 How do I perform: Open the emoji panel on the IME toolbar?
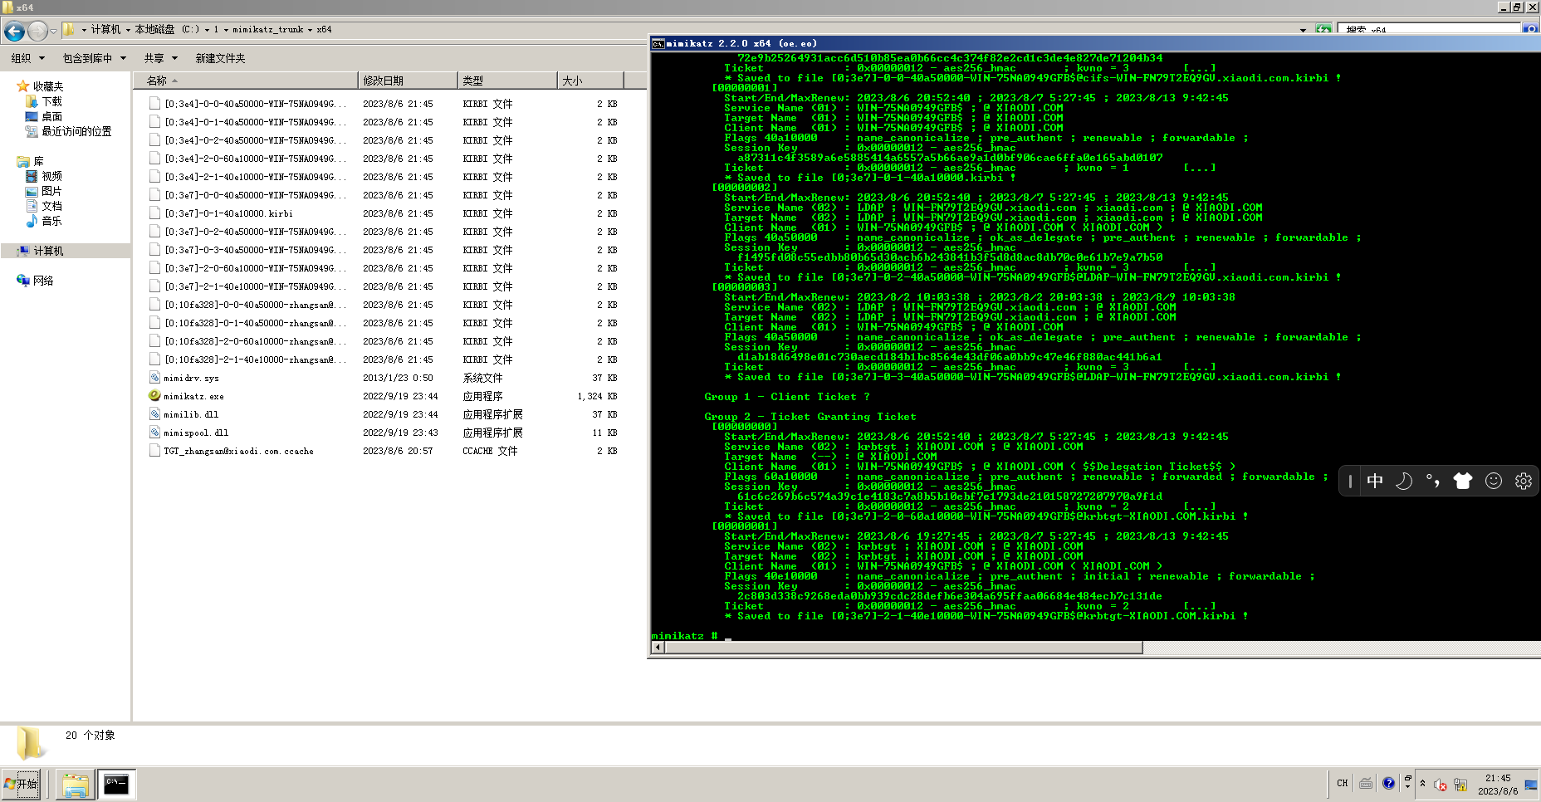click(1494, 481)
